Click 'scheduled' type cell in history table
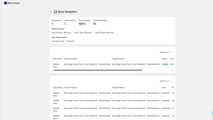This screenshot has height=120, width=213. pos(166,108)
